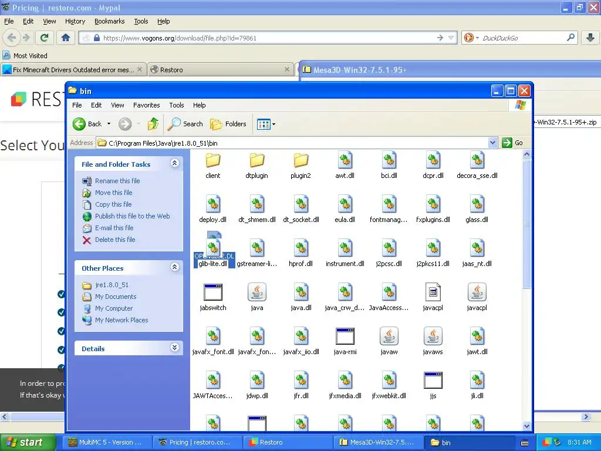Select the javaws executable icon

[x=433, y=336]
